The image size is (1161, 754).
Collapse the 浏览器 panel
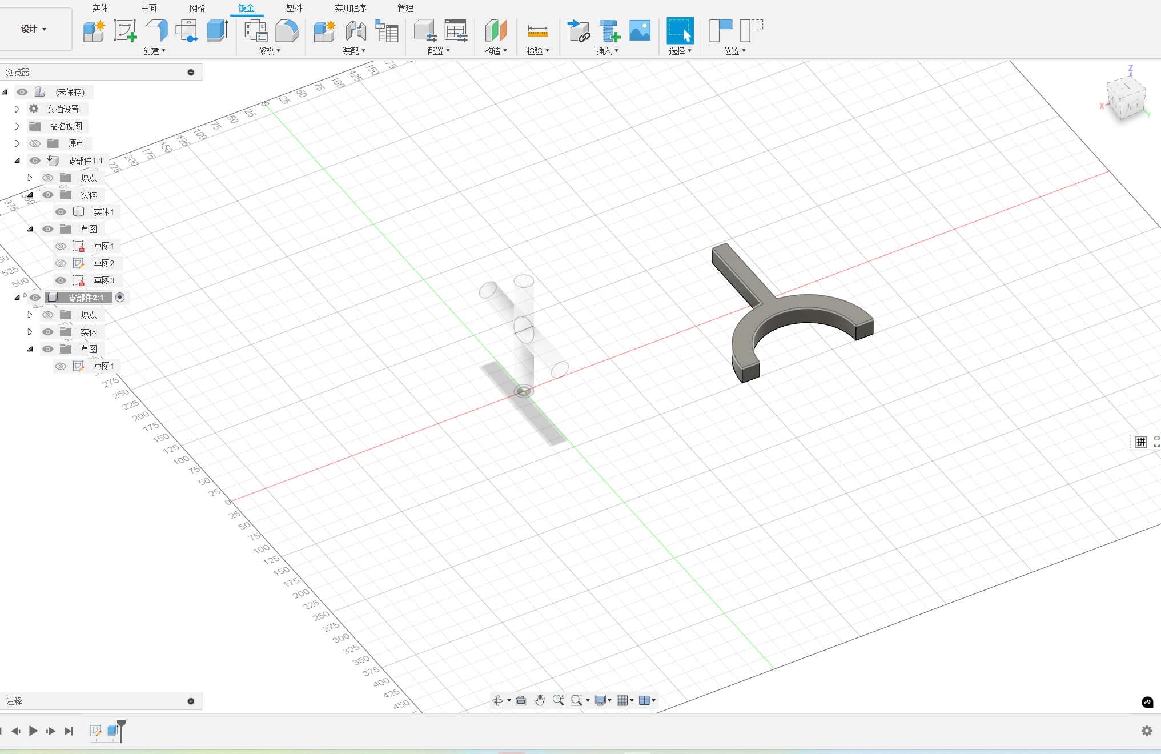click(x=191, y=72)
